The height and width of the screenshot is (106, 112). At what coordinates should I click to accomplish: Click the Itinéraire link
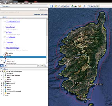coord(37,14)
